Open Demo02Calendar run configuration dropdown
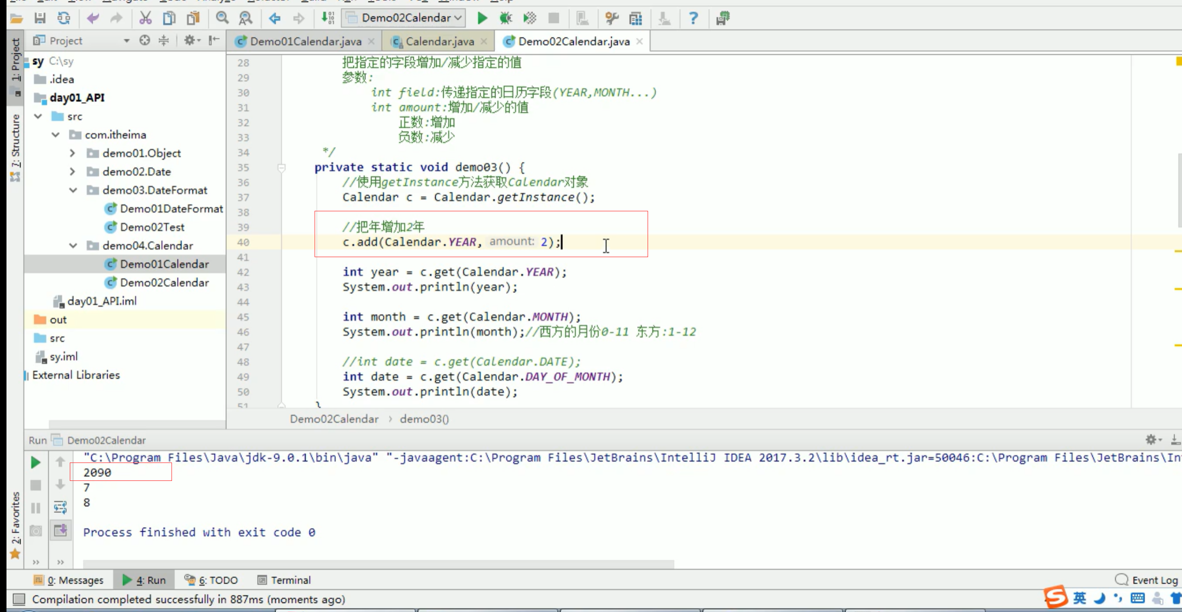 tap(404, 18)
